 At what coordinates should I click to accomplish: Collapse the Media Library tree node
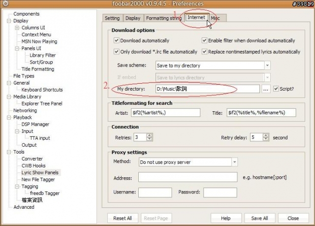click(x=9, y=97)
